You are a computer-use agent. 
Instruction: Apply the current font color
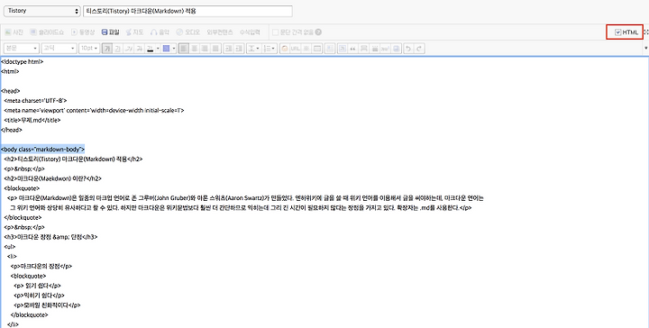pyautogui.click(x=151, y=49)
